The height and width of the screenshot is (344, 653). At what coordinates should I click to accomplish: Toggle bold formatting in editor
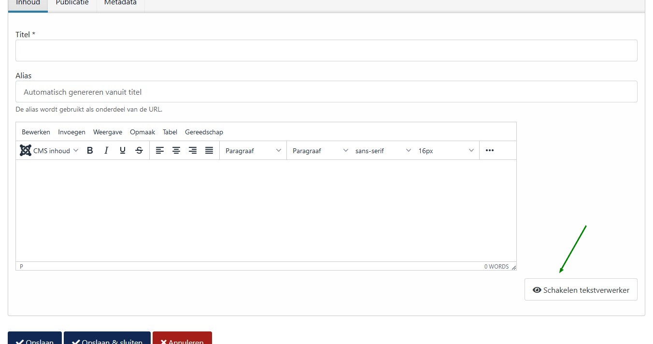90,151
